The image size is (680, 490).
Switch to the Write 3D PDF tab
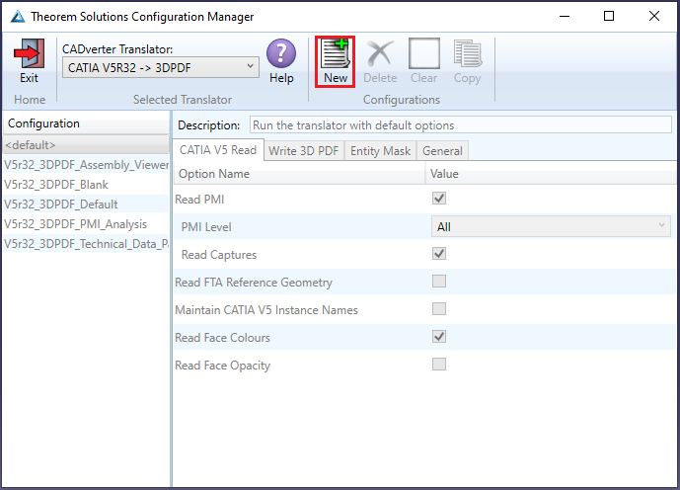[x=304, y=151]
